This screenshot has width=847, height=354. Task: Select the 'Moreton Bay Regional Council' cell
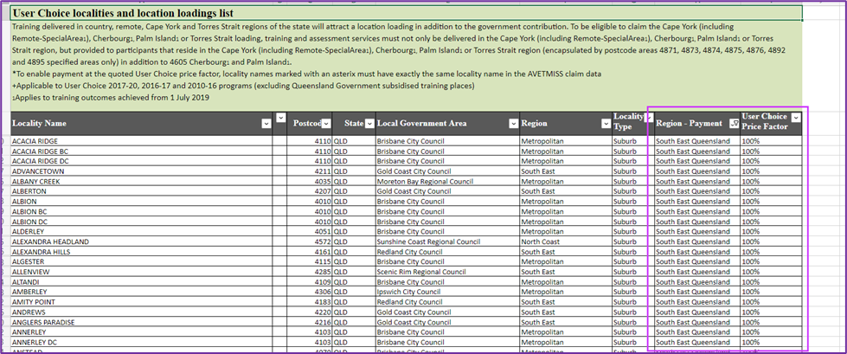[x=447, y=181]
